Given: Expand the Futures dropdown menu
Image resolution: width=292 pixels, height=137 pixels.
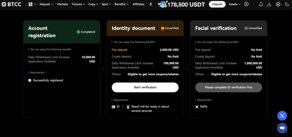Looking at the screenshot, I should click(x=78, y=4).
